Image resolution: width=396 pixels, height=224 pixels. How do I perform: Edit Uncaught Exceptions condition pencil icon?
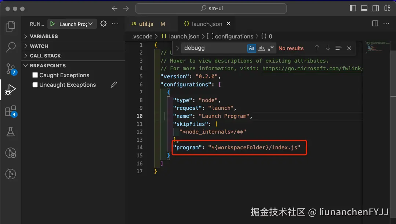114,85
